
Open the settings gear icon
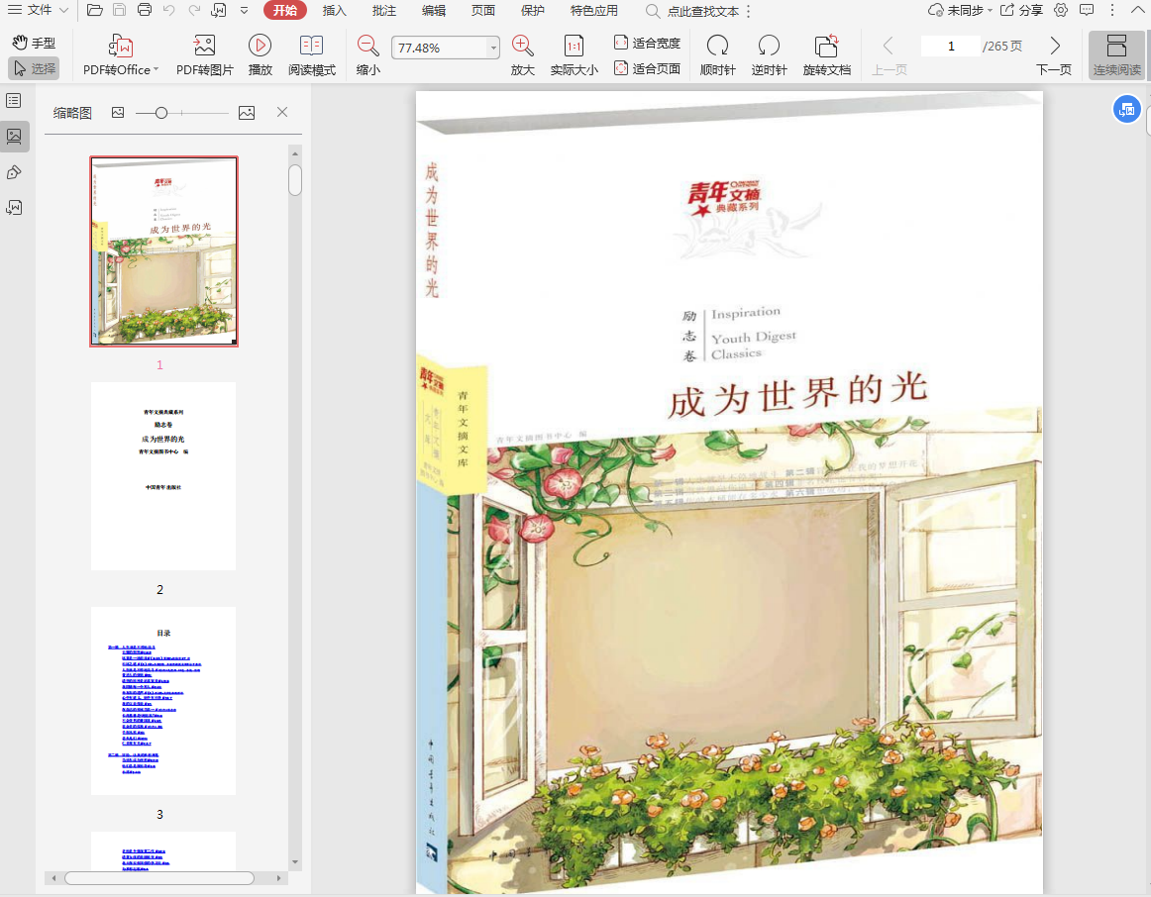[1061, 10]
